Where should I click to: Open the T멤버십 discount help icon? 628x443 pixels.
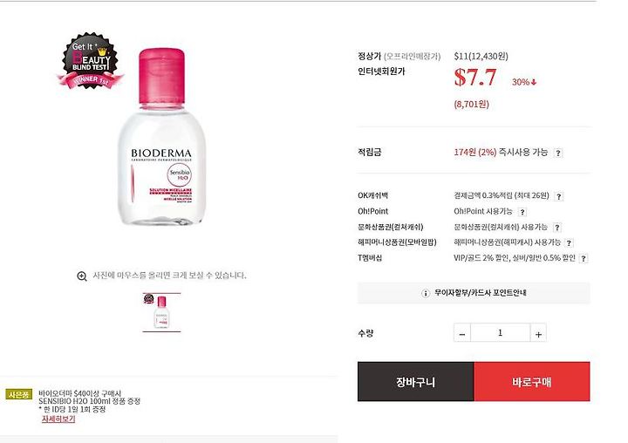(584, 258)
